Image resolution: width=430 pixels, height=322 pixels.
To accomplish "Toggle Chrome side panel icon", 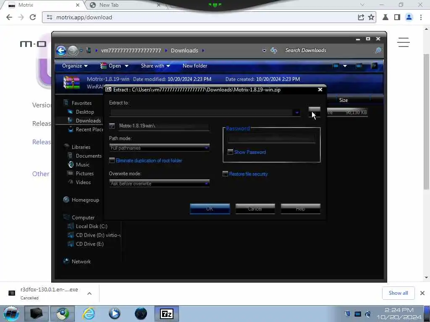I will [x=397, y=17].
